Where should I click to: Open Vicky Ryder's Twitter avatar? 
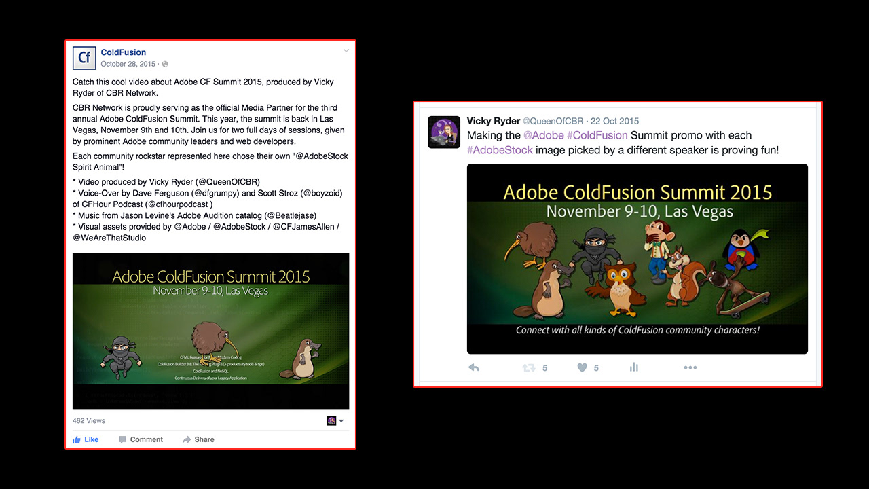click(444, 132)
